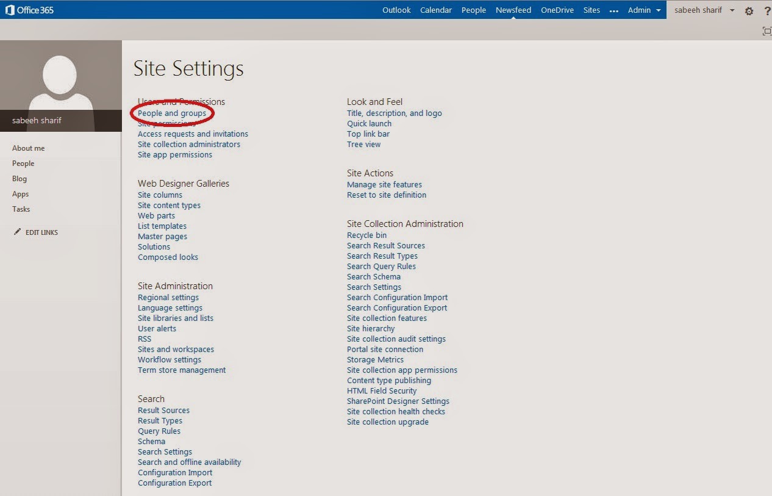Screen dimensions: 772x496
Task: Click the Focus on Content icon
Action: click(767, 31)
